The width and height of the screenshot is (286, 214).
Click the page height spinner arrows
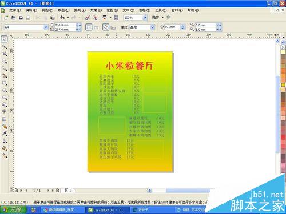tap(78, 30)
